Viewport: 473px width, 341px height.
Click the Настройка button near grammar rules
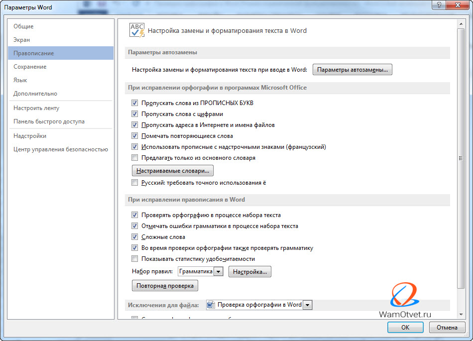point(250,272)
